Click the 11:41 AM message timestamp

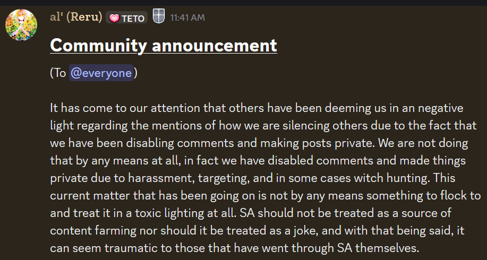coord(187,18)
